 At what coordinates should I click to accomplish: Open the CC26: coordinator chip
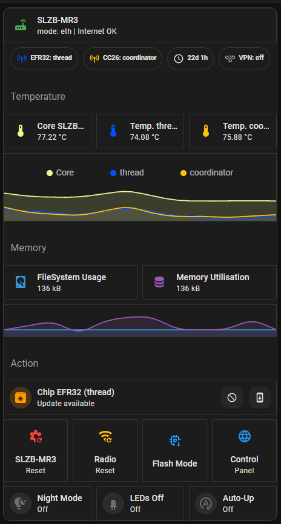pyautogui.click(x=122, y=59)
